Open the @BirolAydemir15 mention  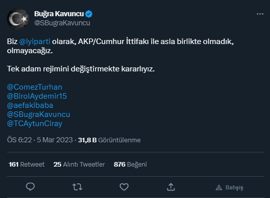pyautogui.click(x=37, y=96)
